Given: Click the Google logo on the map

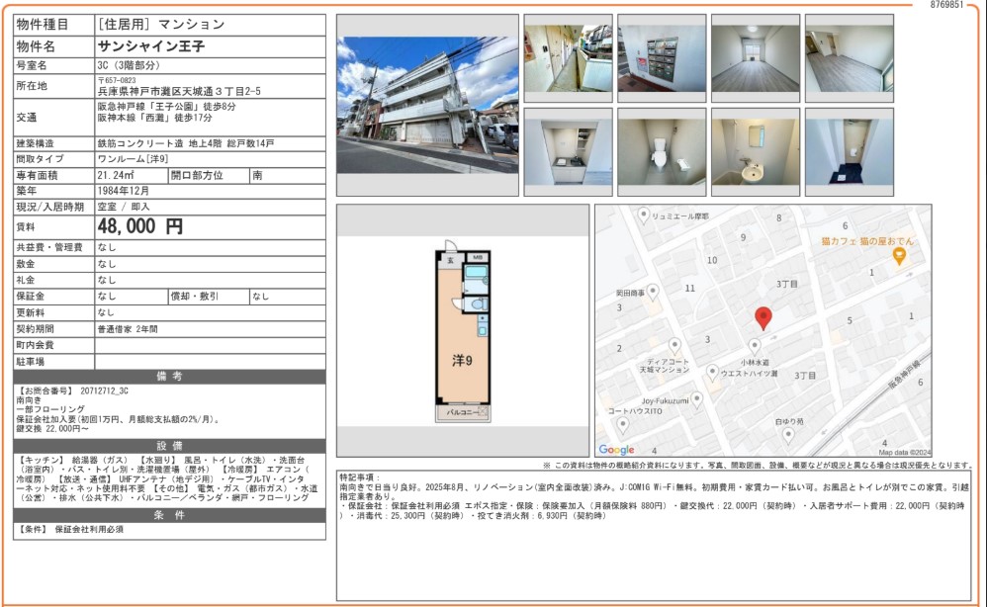Looking at the screenshot, I should click(x=616, y=450).
